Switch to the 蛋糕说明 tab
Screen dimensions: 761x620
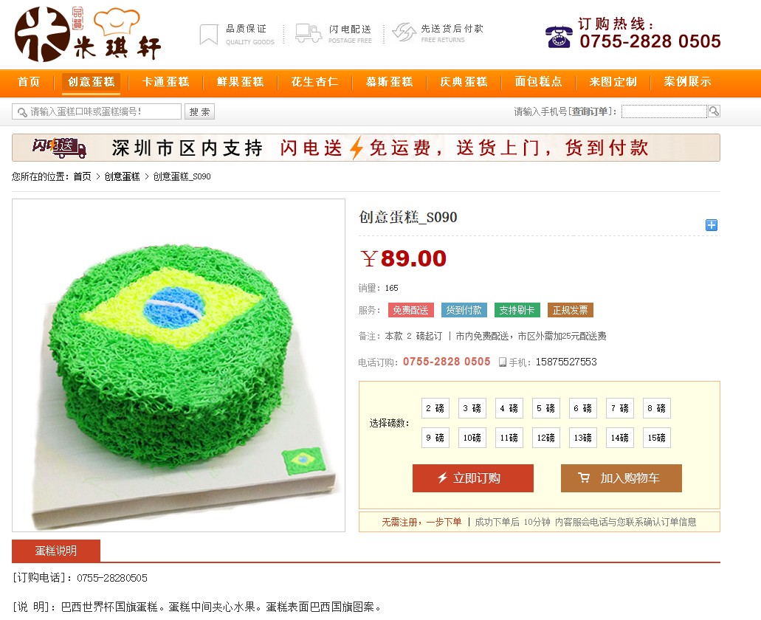pyautogui.click(x=56, y=551)
